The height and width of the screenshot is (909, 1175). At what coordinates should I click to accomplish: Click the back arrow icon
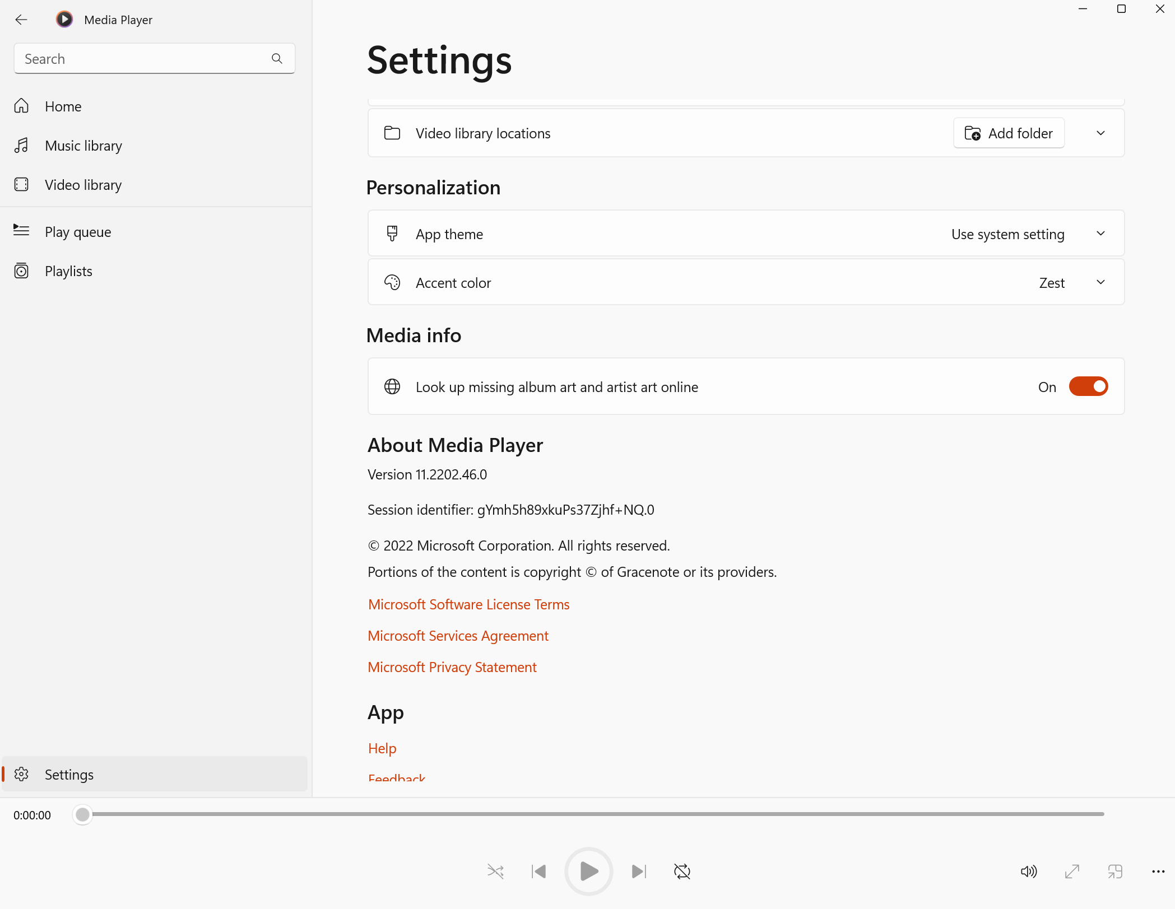(x=21, y=20)
